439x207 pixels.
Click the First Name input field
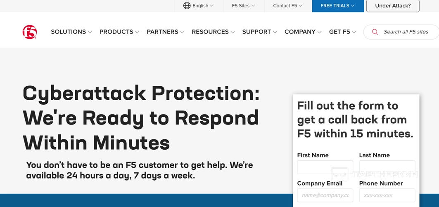click(325, 167)
